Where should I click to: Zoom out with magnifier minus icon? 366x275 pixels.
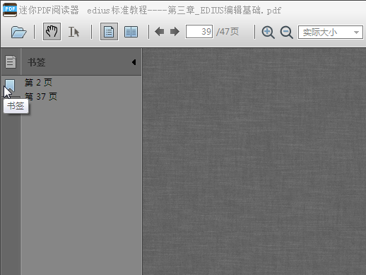tap(286, 33)
